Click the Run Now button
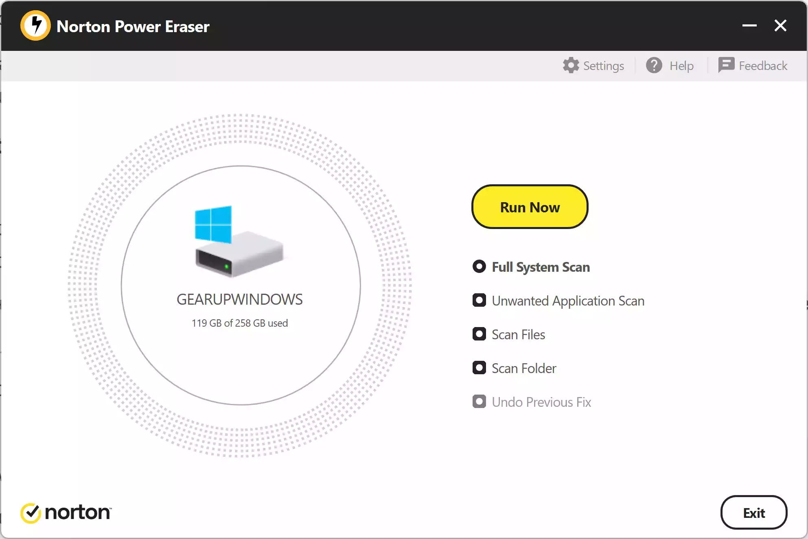 pyautogui.click(x=530, y=207)
